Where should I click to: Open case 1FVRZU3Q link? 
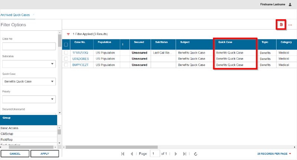tap(80, 53)
